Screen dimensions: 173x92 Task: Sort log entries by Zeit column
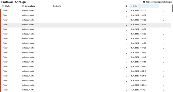click(144, 6)
